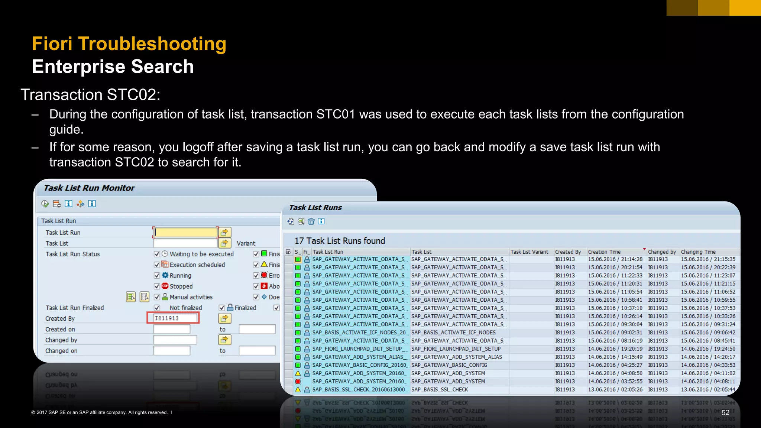761x428 pixels.
Task: Toggle the checkbox next to the red Error status
Action: pos(256,276)
